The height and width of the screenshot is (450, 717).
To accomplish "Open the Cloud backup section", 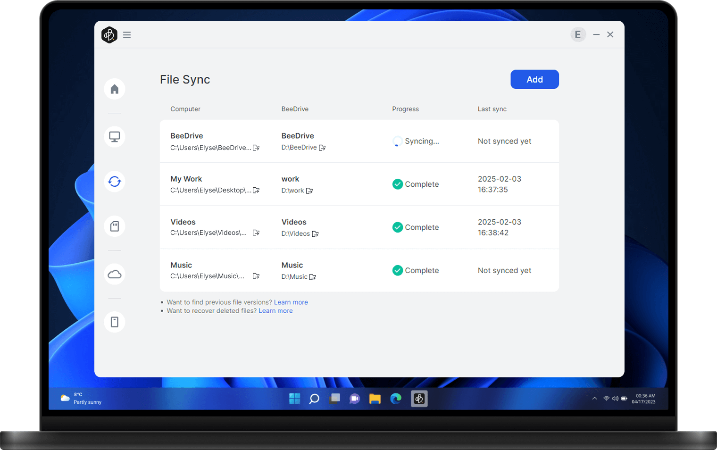I will coord(114,274).
